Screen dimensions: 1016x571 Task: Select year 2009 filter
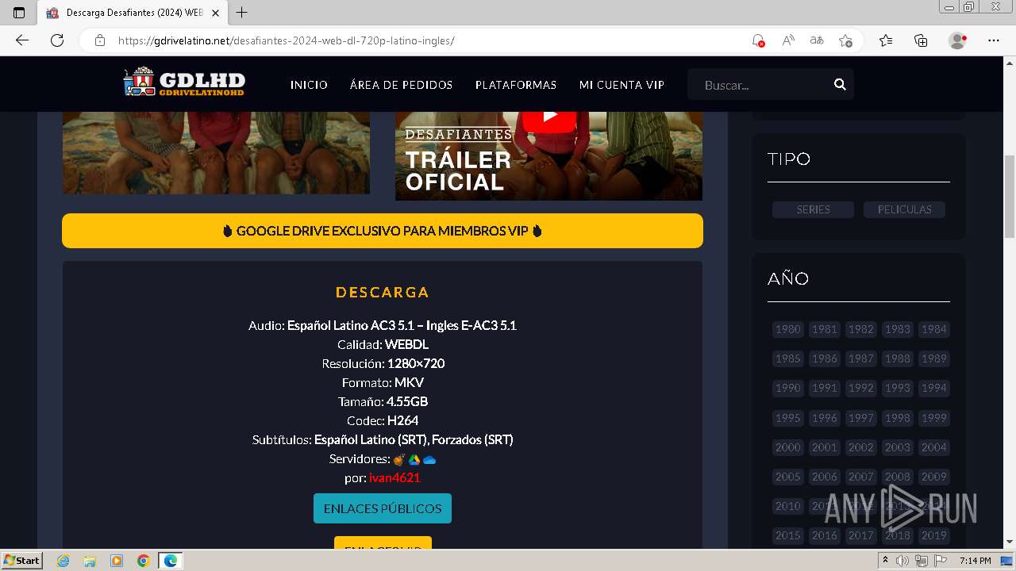[933, 477]
